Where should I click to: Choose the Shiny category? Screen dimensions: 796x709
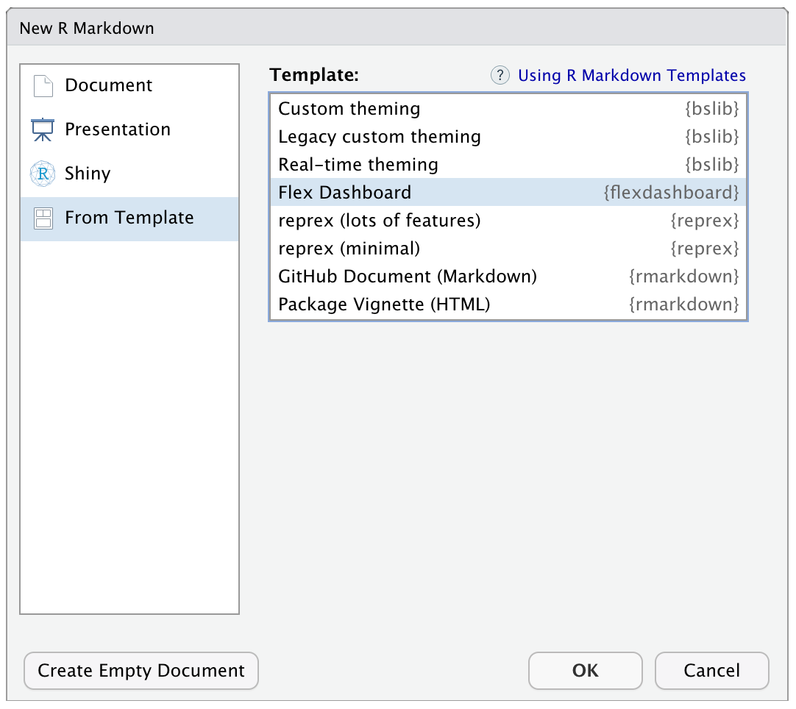point(129,174)
